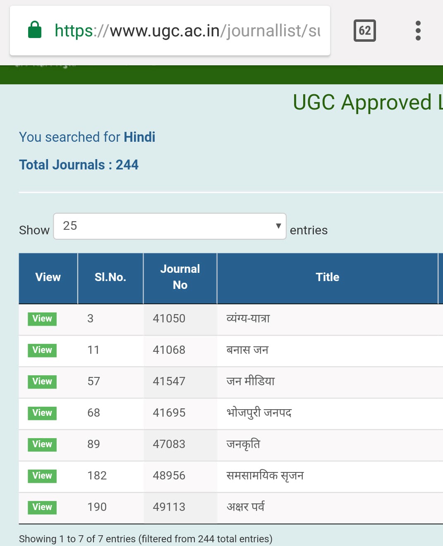The width and height of the screenshot is (443, 546).
Task: Sort table by Sl.No. column
Action: coord(110,277)
